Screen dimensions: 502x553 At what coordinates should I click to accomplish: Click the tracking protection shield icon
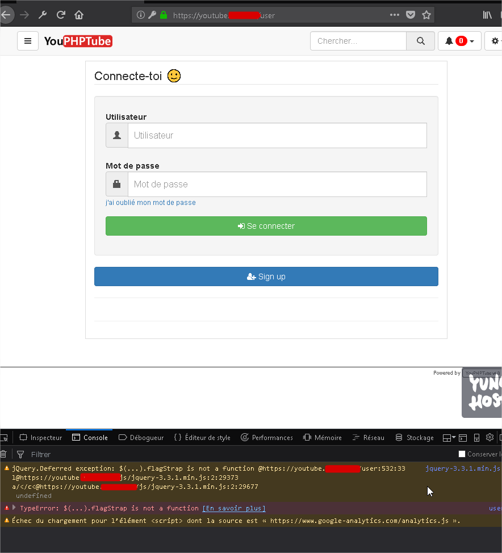410,15
